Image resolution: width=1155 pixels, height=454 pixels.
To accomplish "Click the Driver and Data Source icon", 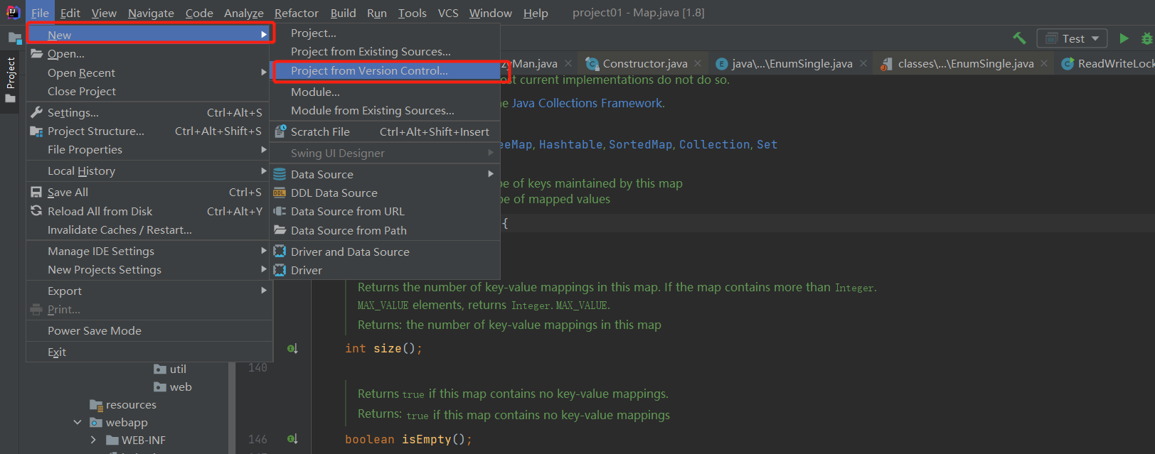I will click(x=280, y=252).
